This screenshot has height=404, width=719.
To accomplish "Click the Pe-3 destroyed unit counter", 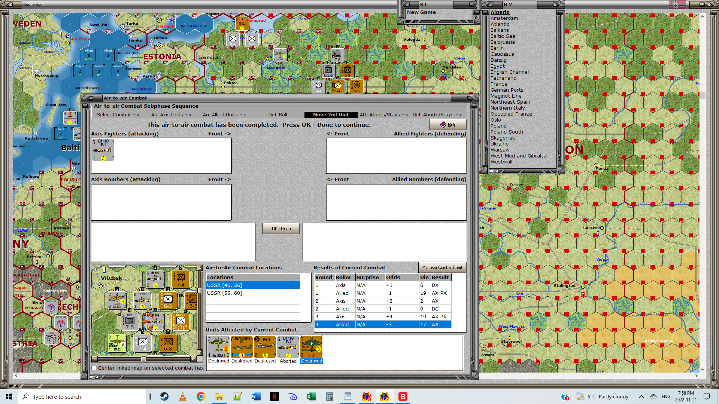I will coord(265,347).
